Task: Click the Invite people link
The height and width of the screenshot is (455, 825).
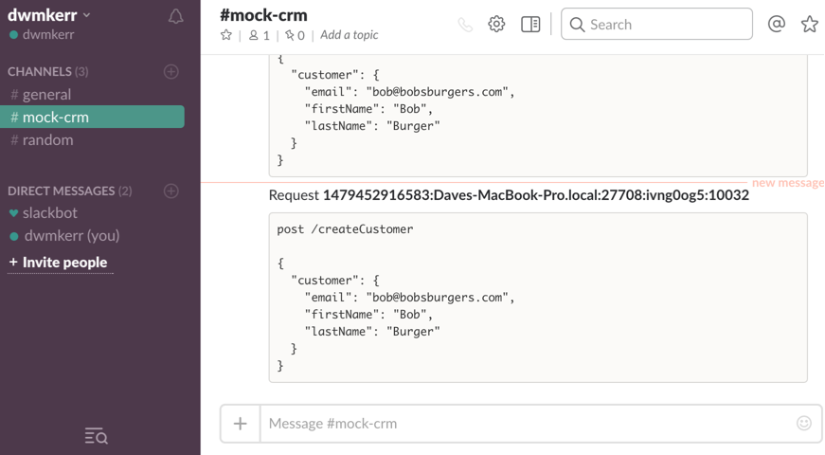Action: point(59,263)
